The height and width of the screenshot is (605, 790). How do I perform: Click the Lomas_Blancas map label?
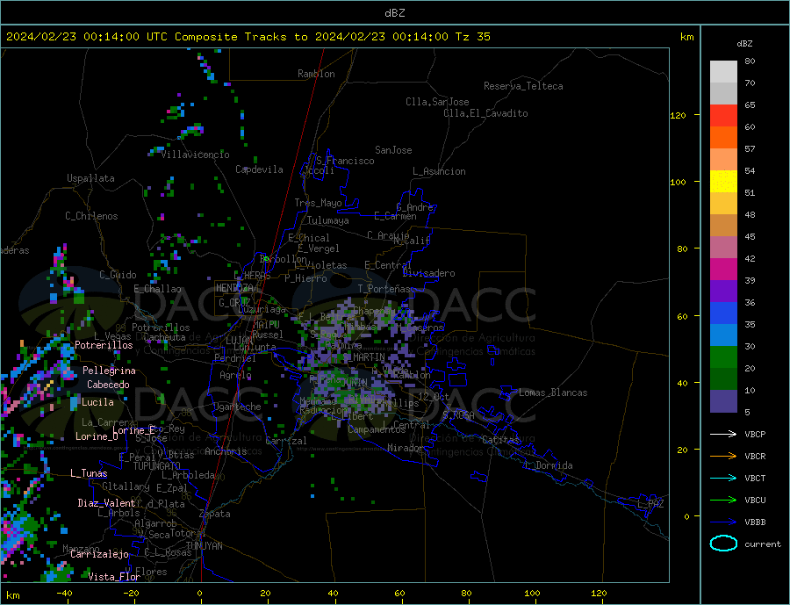(553, 393)
